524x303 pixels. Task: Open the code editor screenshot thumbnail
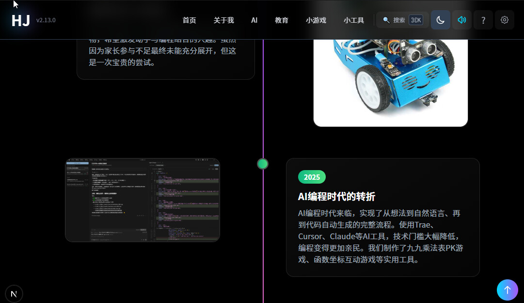tap(143, 200)
